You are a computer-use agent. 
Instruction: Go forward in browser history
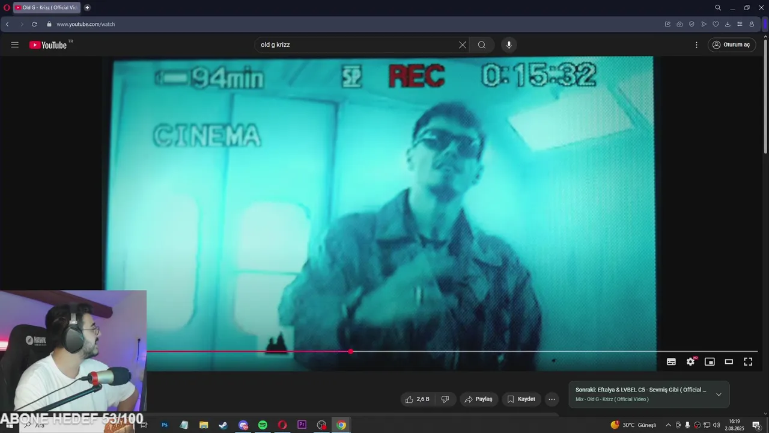[22, 24]
